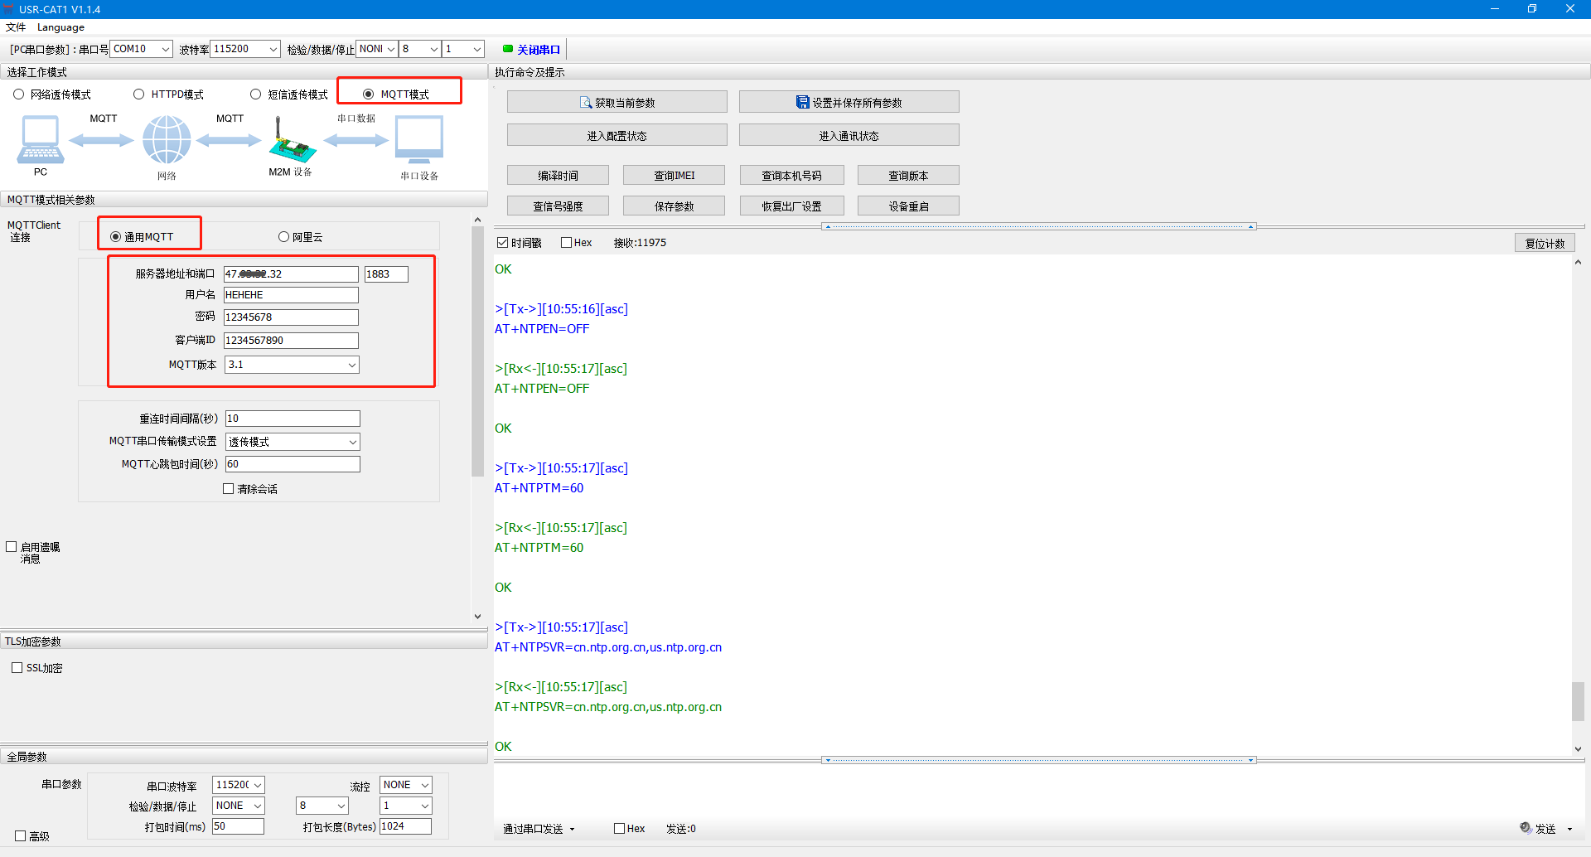Open the MQTT version dropdown
The width and height of the screenshot is (1591, 857).
(351, 365)
